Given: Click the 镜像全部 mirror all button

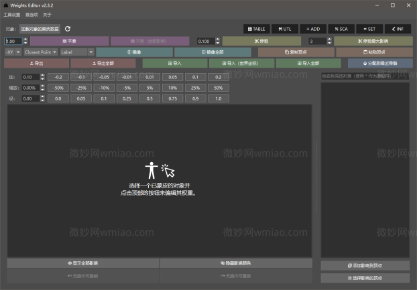Looking at the screenshot, I should (213, 52).
